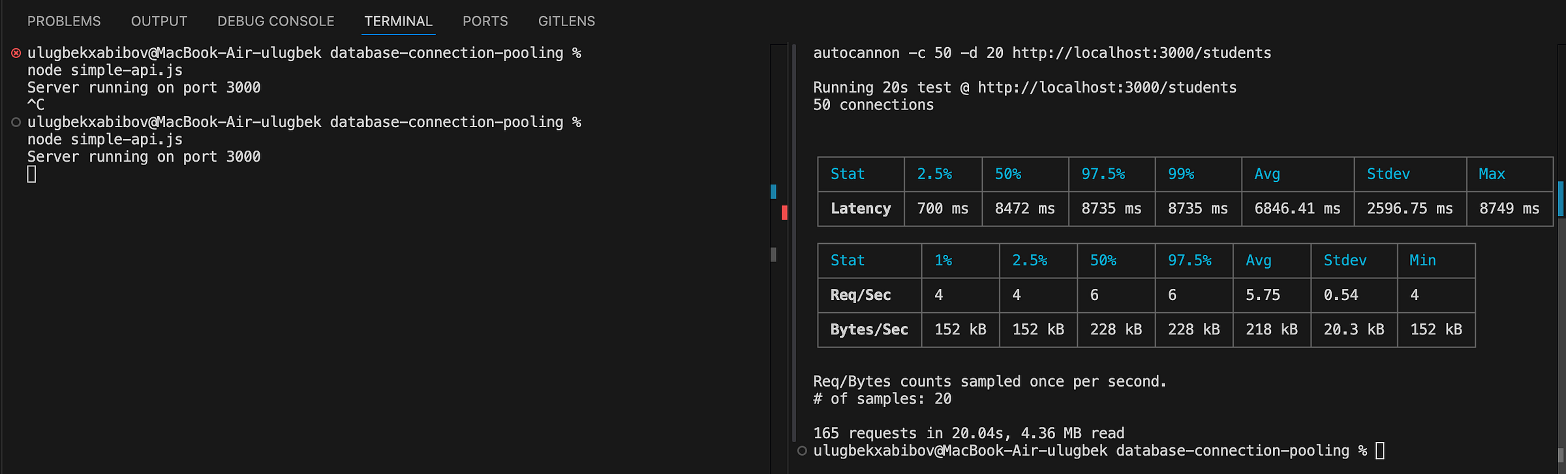1566x474 pixels.
Task: Open the localhost URL in the autocannon command
Action: point(1142,53)
